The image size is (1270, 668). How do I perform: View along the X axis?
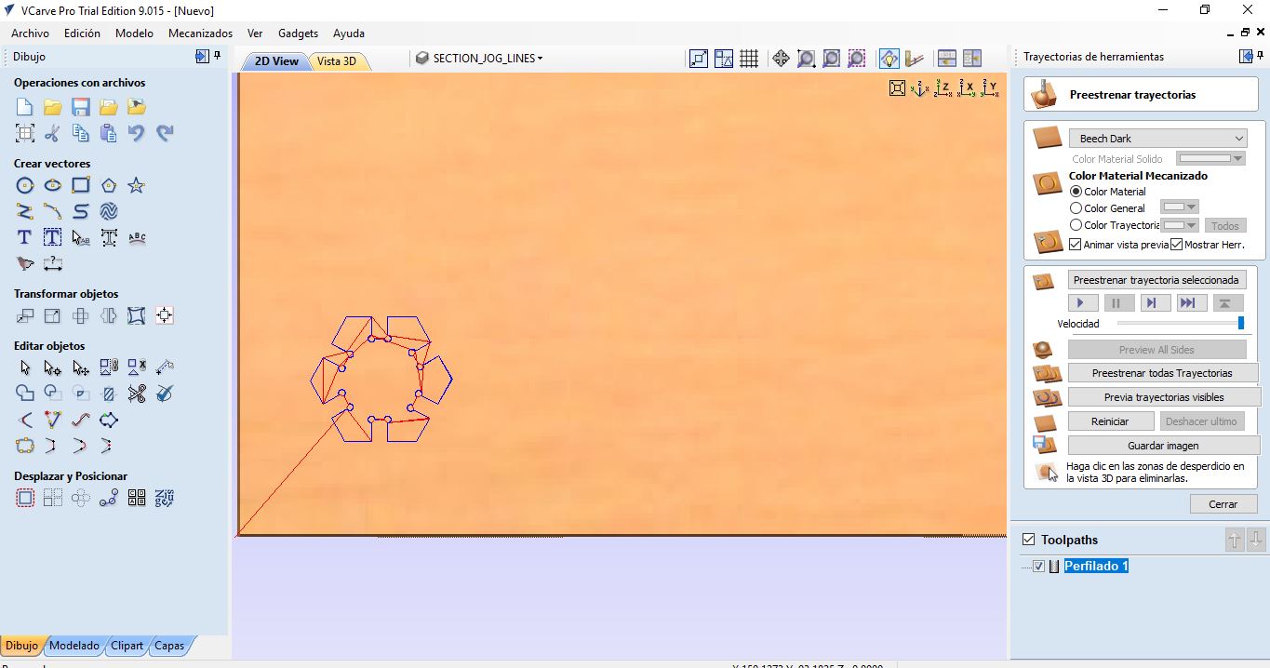click(x=967, y=88)
